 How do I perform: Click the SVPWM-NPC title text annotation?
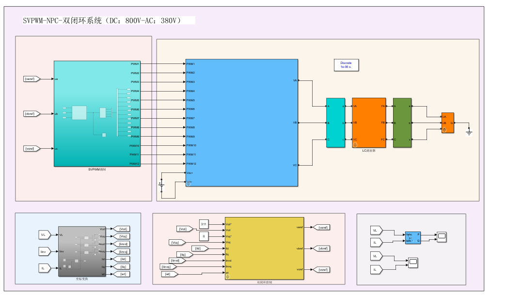coord(102,21)
